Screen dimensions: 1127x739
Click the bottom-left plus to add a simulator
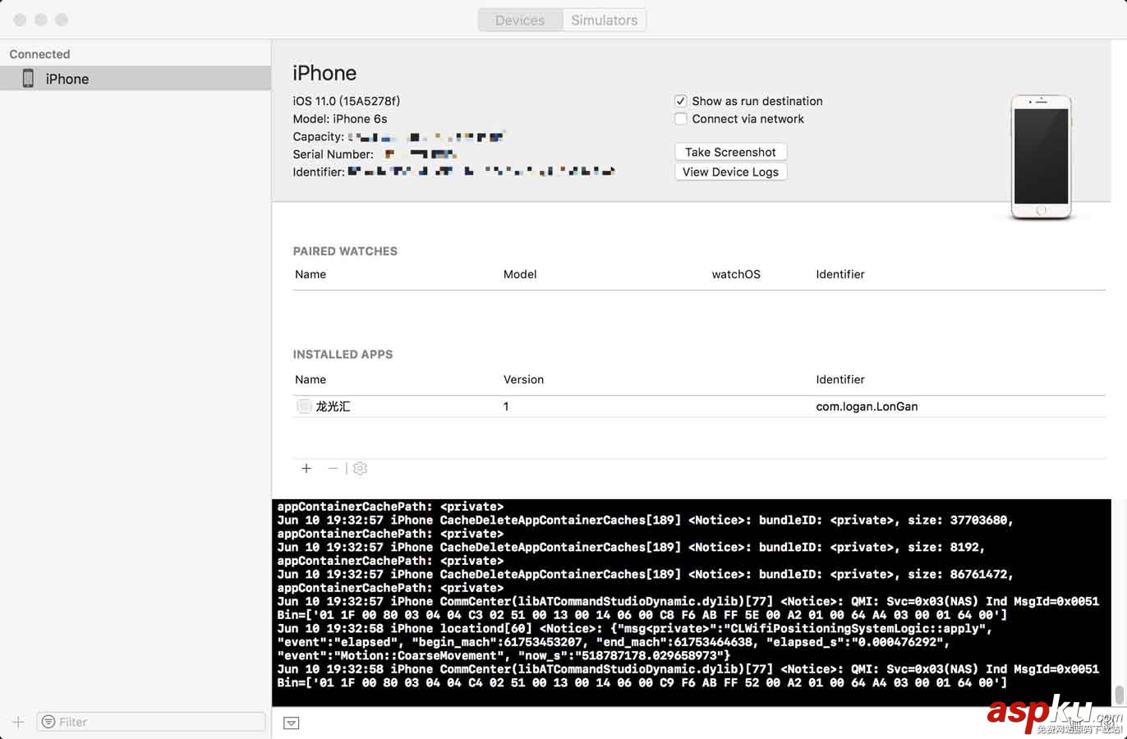click(17, 722)
